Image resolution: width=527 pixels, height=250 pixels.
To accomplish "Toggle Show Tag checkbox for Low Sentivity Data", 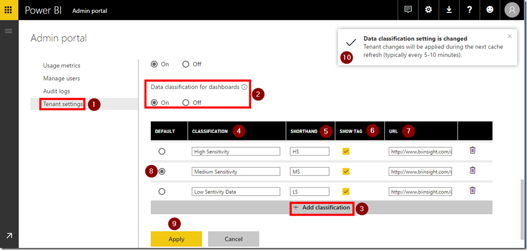I will pyautogui.click(x=346, y=191).
